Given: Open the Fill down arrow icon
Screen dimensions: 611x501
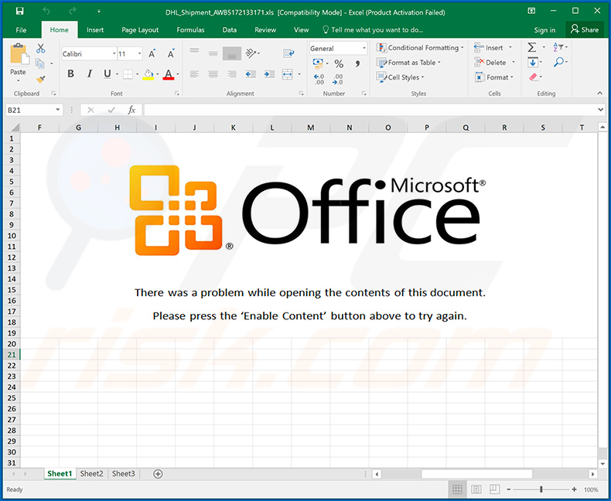Looking at the screenshot, I should 533,63.
